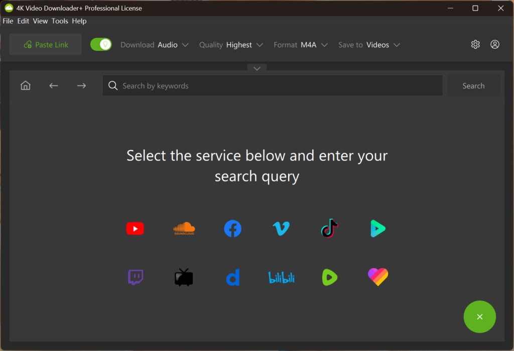
Task: Minimize the 4K Video Downloader window
Action: coord(450,8)
